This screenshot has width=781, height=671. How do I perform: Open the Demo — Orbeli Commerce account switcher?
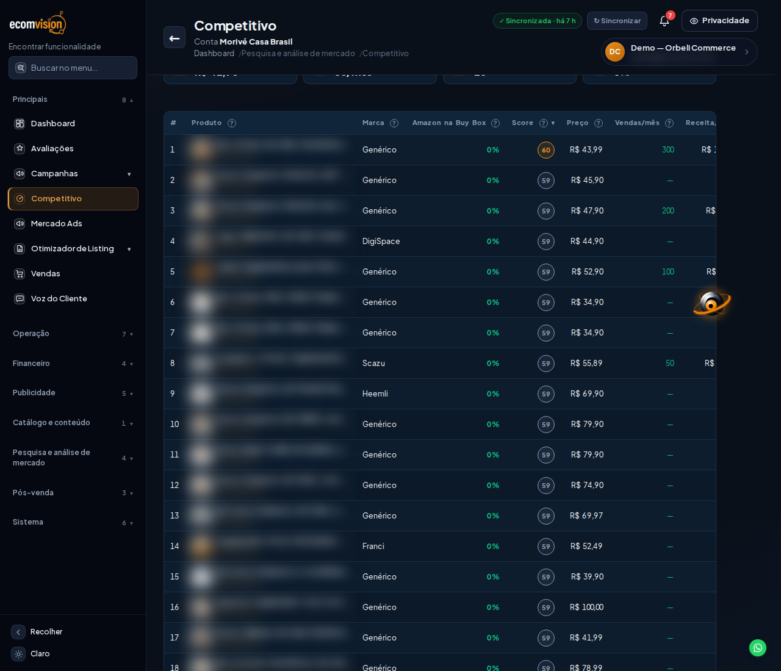[679, 52]
